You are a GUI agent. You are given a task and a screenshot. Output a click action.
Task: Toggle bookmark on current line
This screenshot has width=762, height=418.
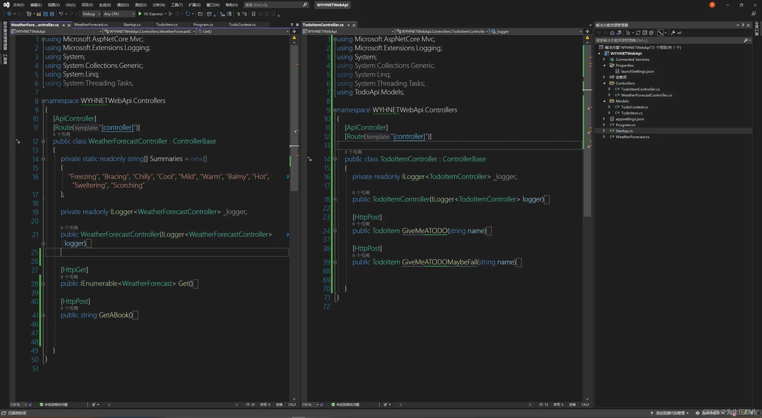253,14
